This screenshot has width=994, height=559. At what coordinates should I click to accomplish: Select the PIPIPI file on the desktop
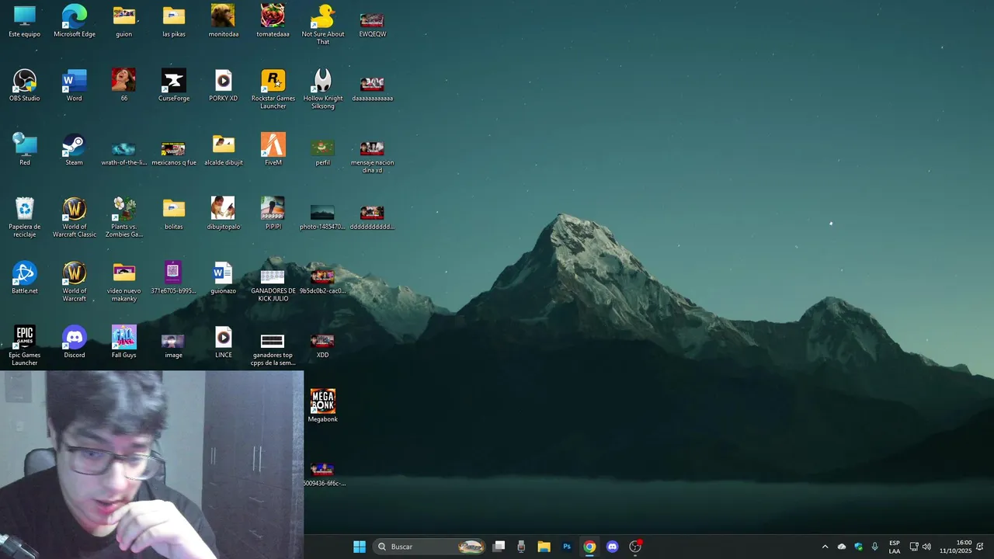[273, 214]
